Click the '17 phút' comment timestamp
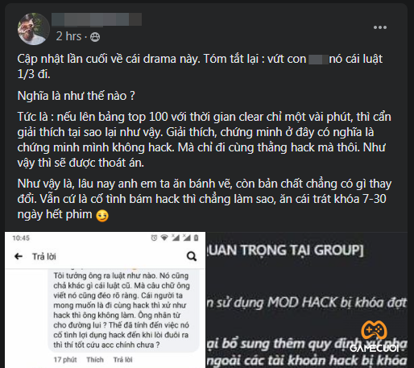414x368 pixels. (65, 359)
